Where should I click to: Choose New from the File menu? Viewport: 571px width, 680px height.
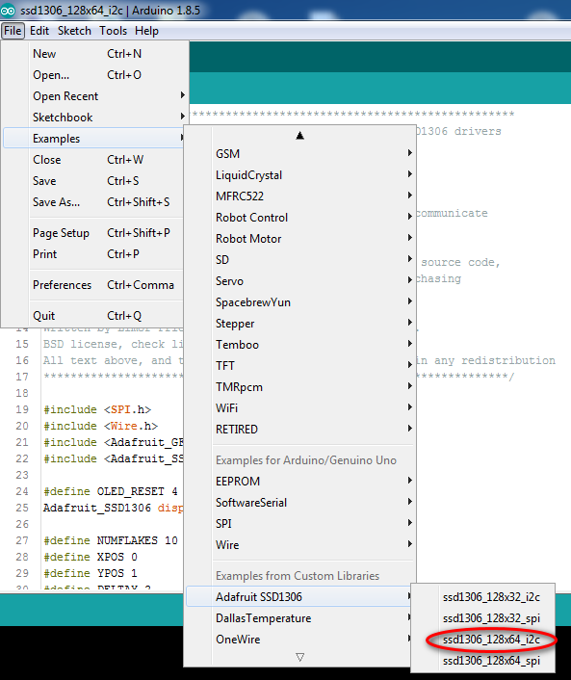click(95, 54)
